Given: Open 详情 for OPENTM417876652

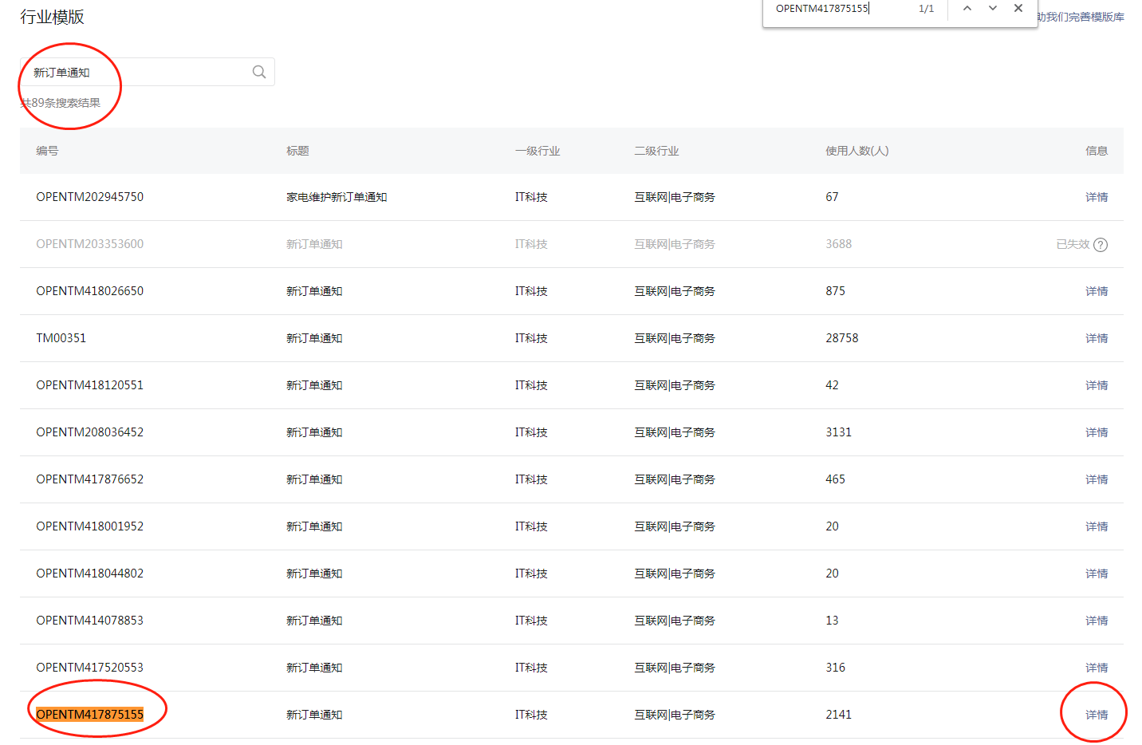Looking at the screenshot, I should [1096, 479].
